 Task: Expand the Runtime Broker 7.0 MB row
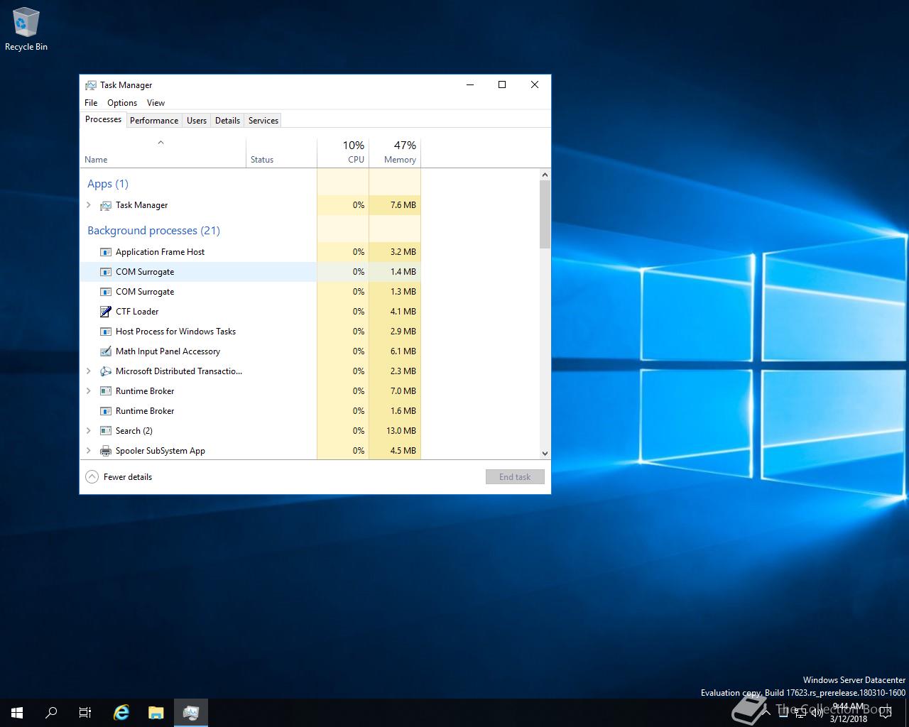click(89, 391)
